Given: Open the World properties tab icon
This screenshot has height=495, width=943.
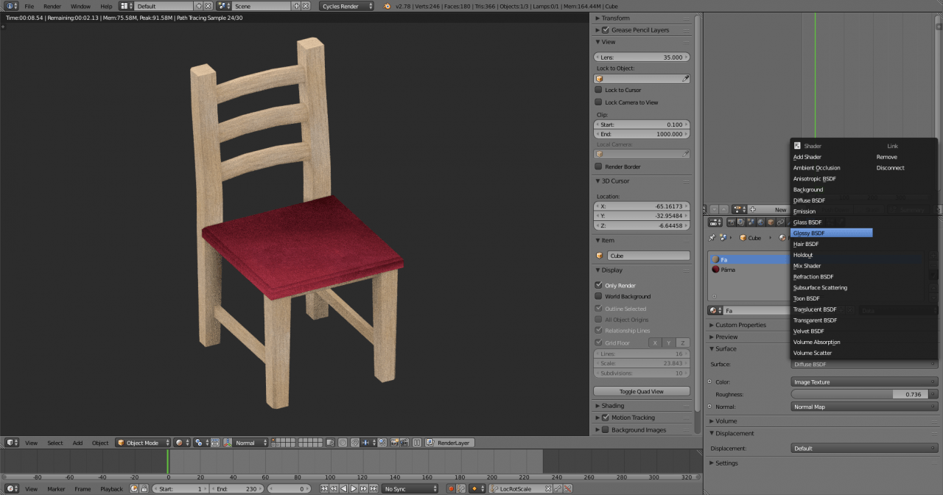Looking at the screenshot, I should 760,222.
